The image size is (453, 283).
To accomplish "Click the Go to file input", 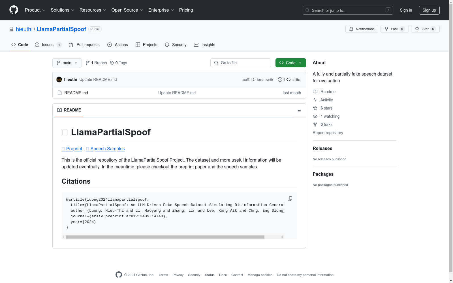I will (x=241, y=63).
